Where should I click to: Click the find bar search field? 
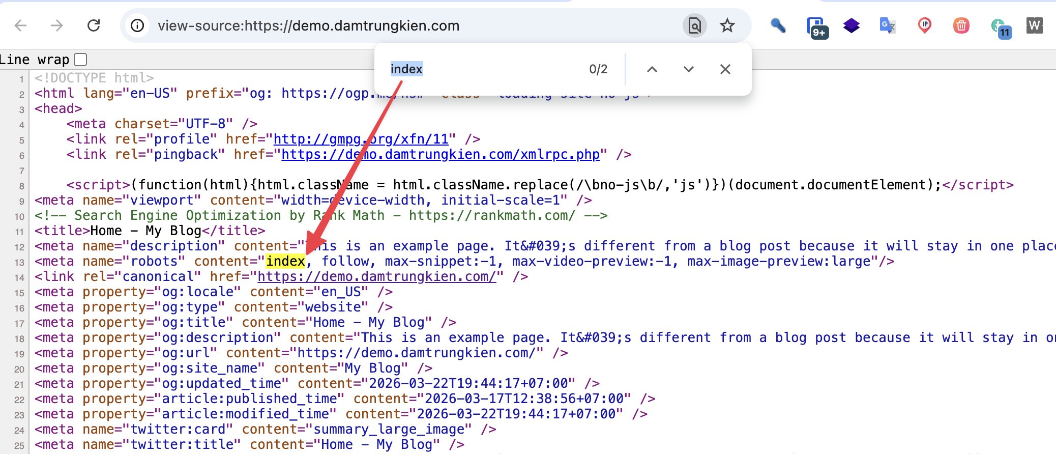[x=483, y=69]
